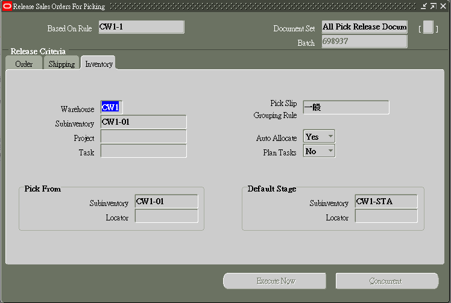Open the Auto Allocate dropdown

(x=319, y=137)
